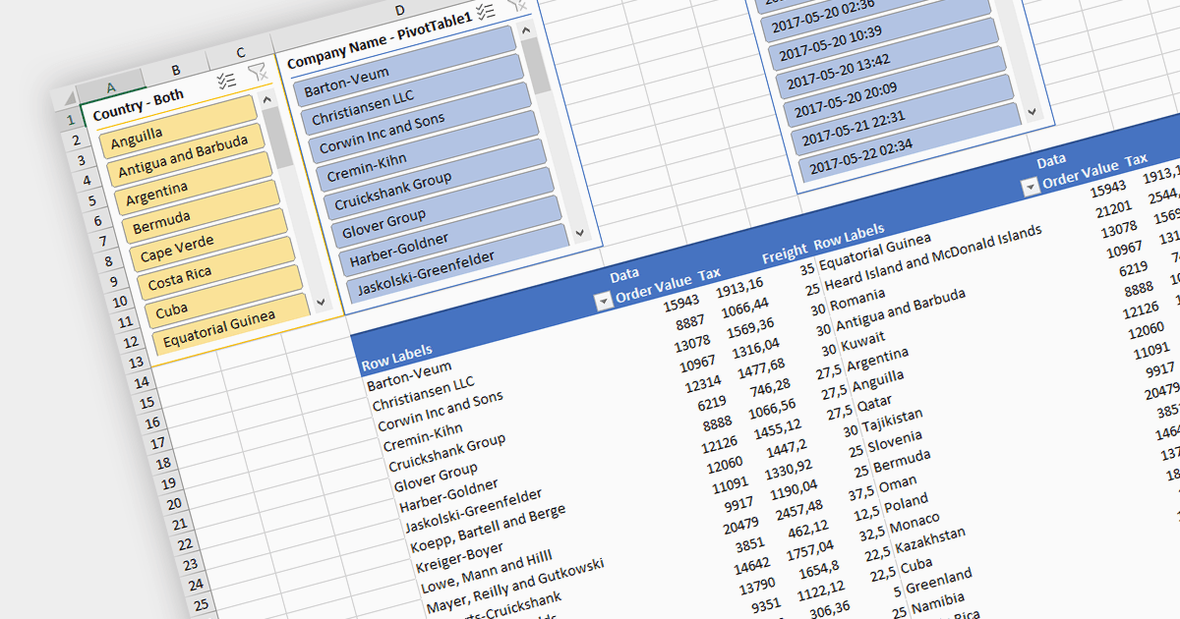
Task: Click pivot row label "Kreiger-Boyer"
Action: tap(461, 558)
